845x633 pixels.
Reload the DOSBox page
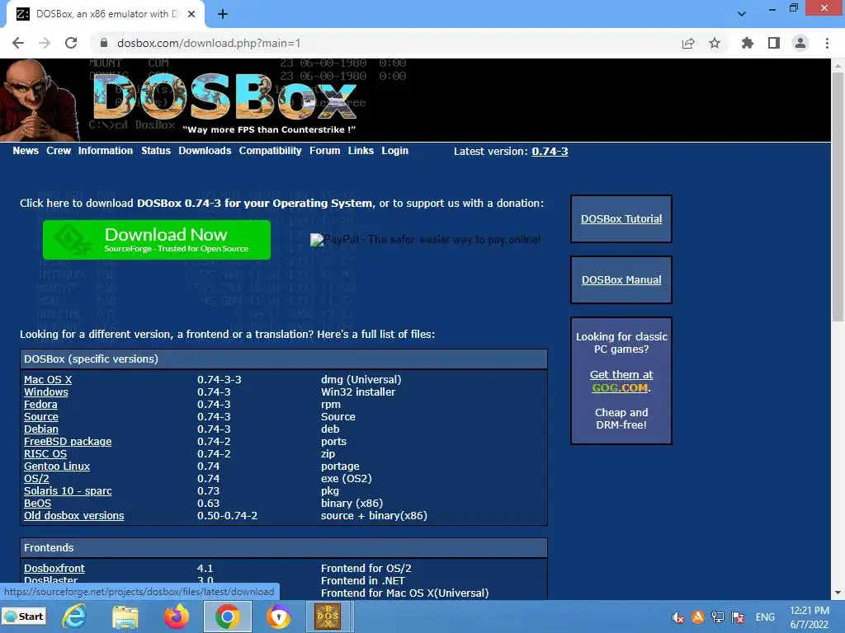[71, 43]
